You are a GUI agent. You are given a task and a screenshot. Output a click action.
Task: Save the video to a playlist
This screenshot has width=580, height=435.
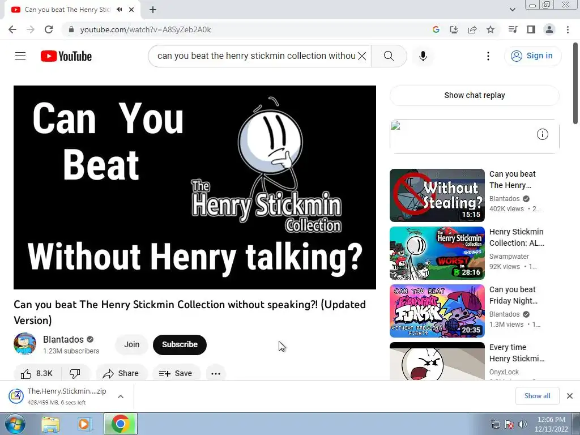tap(176, 373)
